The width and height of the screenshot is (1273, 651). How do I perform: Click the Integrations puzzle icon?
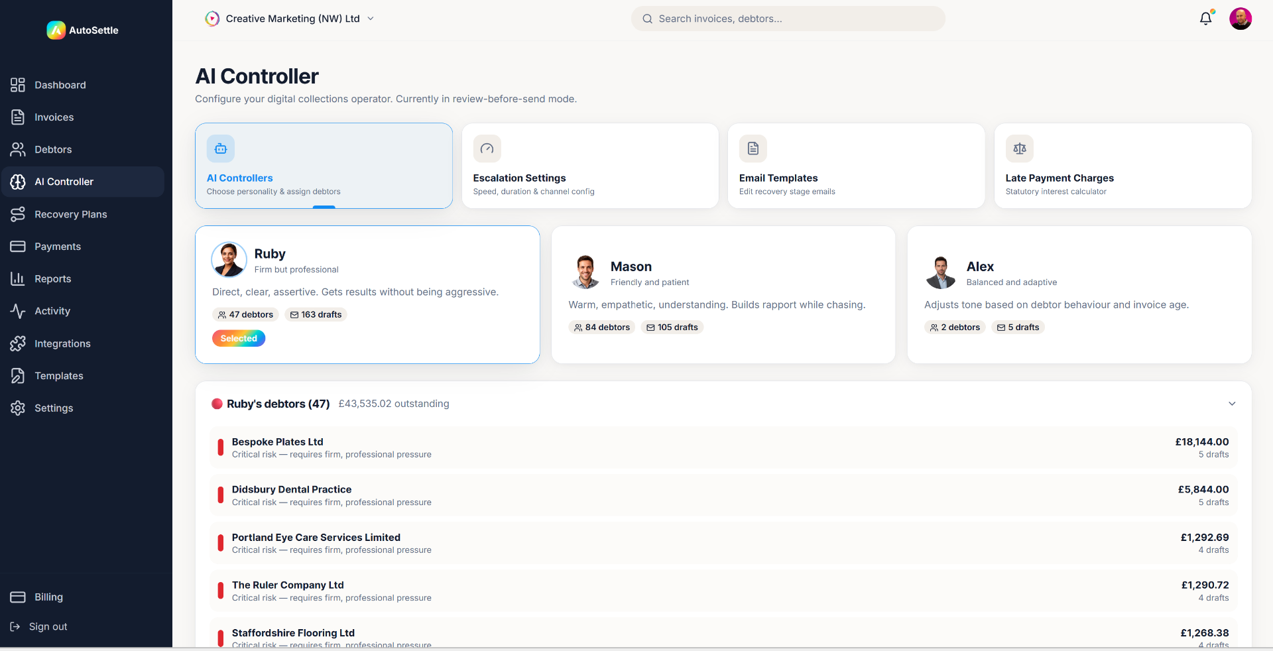(18, 343)
